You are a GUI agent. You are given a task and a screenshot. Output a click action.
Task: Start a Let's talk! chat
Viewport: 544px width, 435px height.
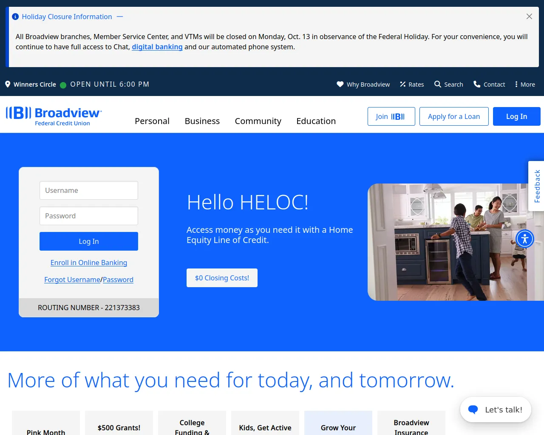pyautogui.click(x=496, y=410)
